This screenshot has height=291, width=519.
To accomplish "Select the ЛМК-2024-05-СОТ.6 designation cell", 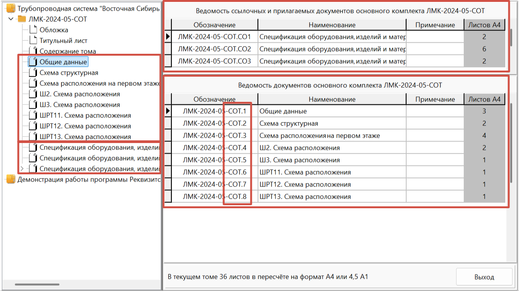I will pyautogui.click(x=215, y=172).
